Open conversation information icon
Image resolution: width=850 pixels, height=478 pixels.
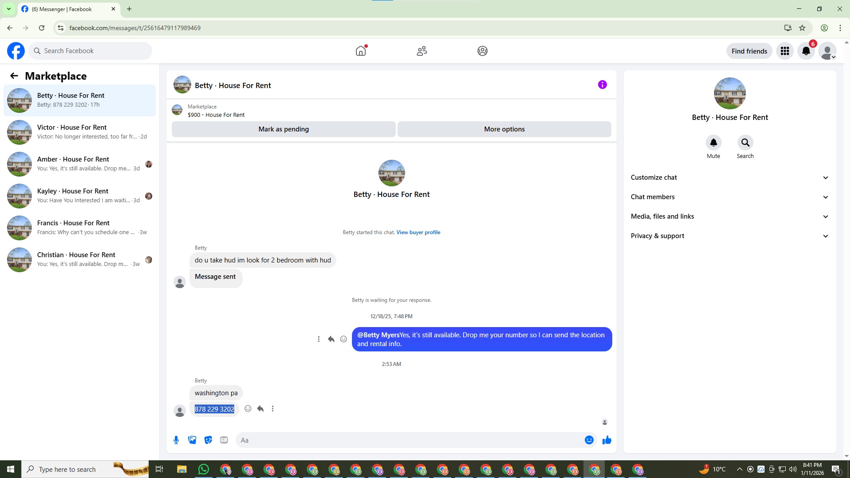pyautogui.click(x=603, y=85)
